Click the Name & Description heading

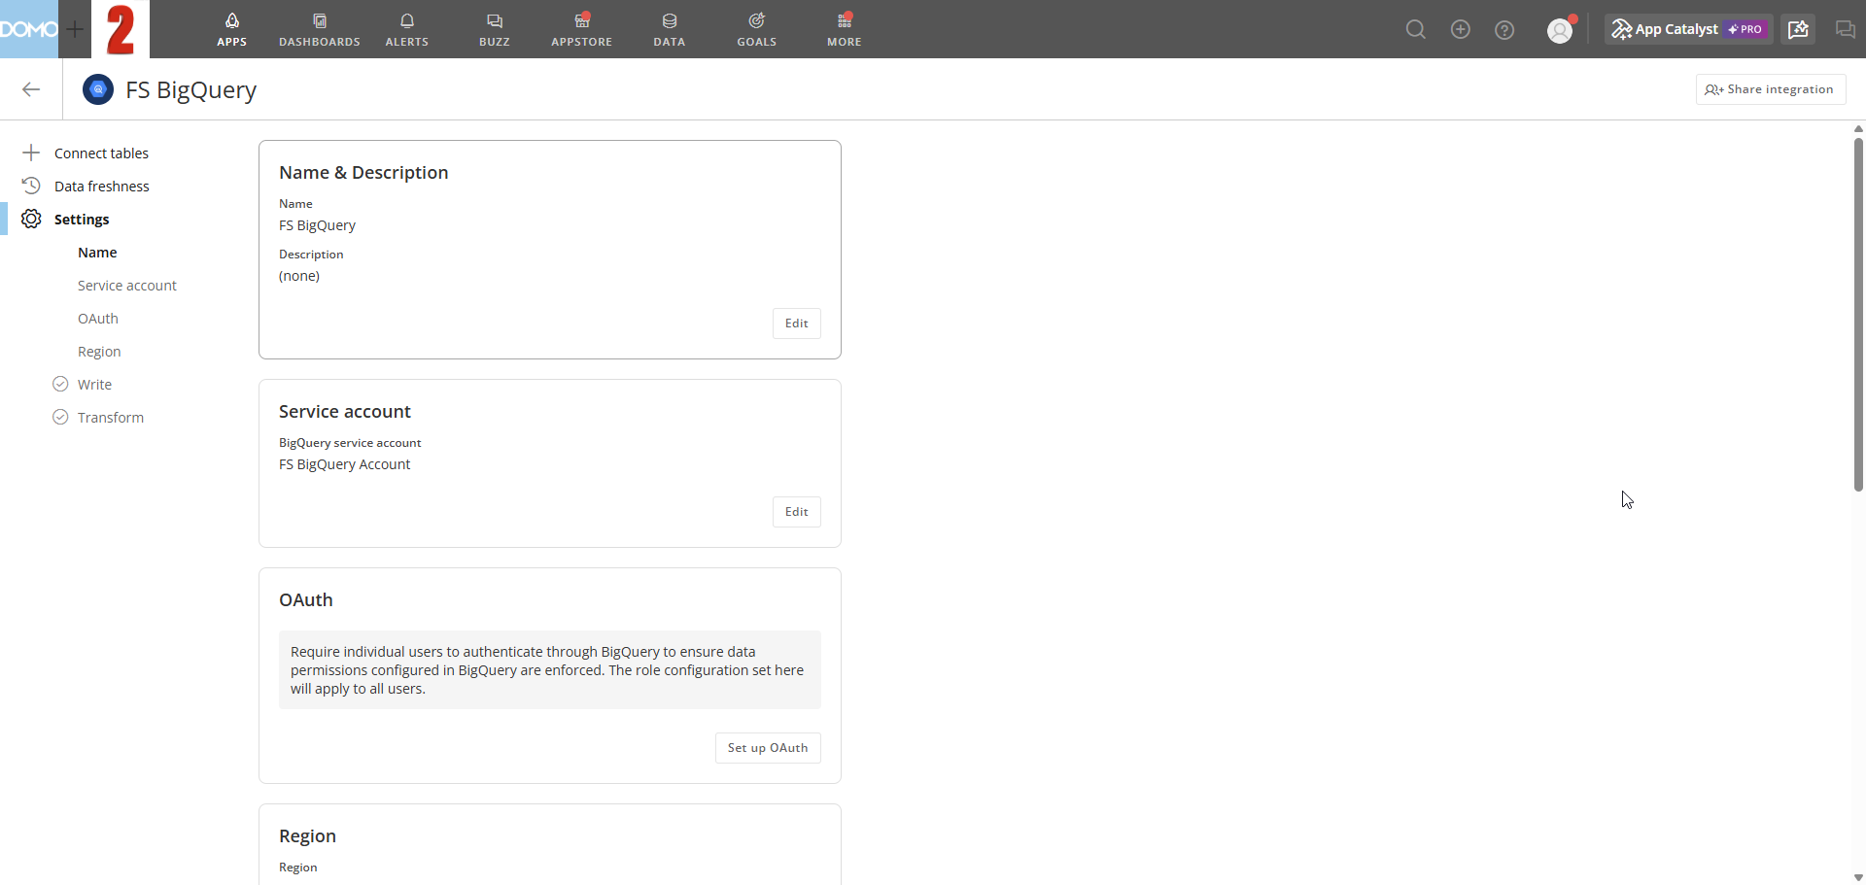tap(363, 173)
